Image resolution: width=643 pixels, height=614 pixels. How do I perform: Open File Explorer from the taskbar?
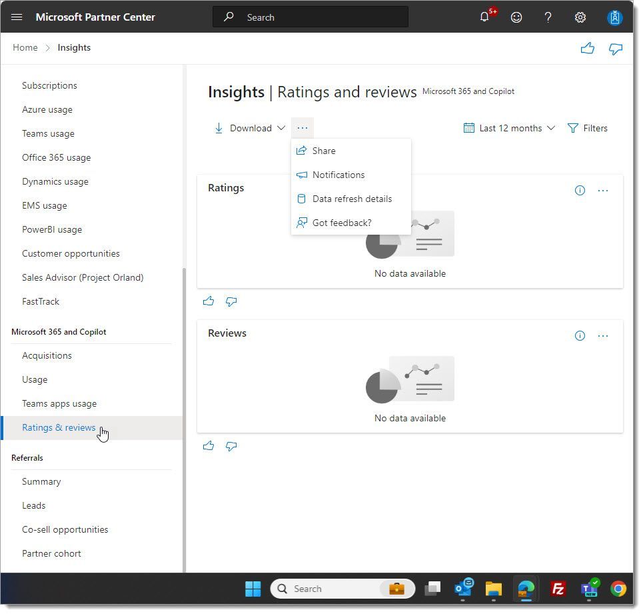click(493, 589)
